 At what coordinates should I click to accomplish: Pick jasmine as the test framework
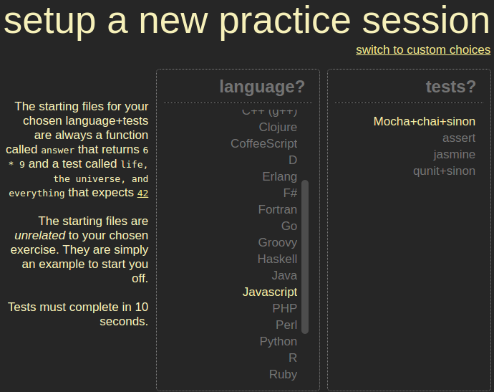point(454,155)
